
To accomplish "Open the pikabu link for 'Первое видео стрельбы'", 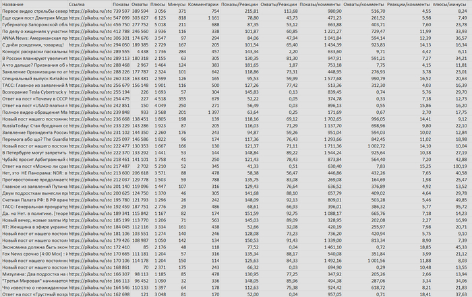I will (89, 12).
